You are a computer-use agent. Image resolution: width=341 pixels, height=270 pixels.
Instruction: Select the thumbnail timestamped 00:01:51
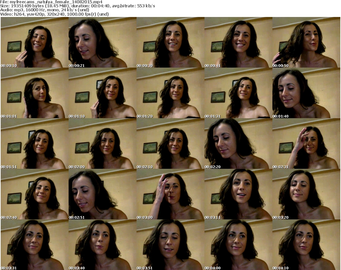click(35, 144)
